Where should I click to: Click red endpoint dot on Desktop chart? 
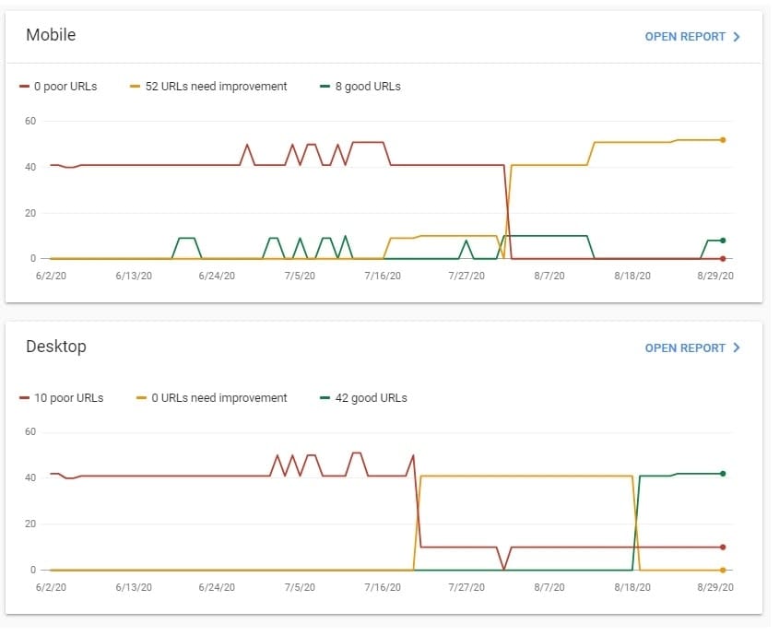click(x=723, y=548)
